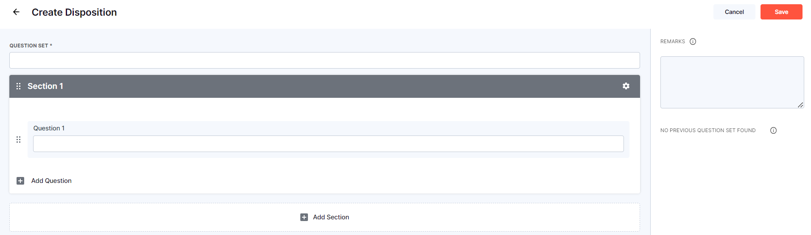Image resolution: width=811 pixels, height=235 pixels.
Task: Click info icon for previous question set
Action: [773, 130]
